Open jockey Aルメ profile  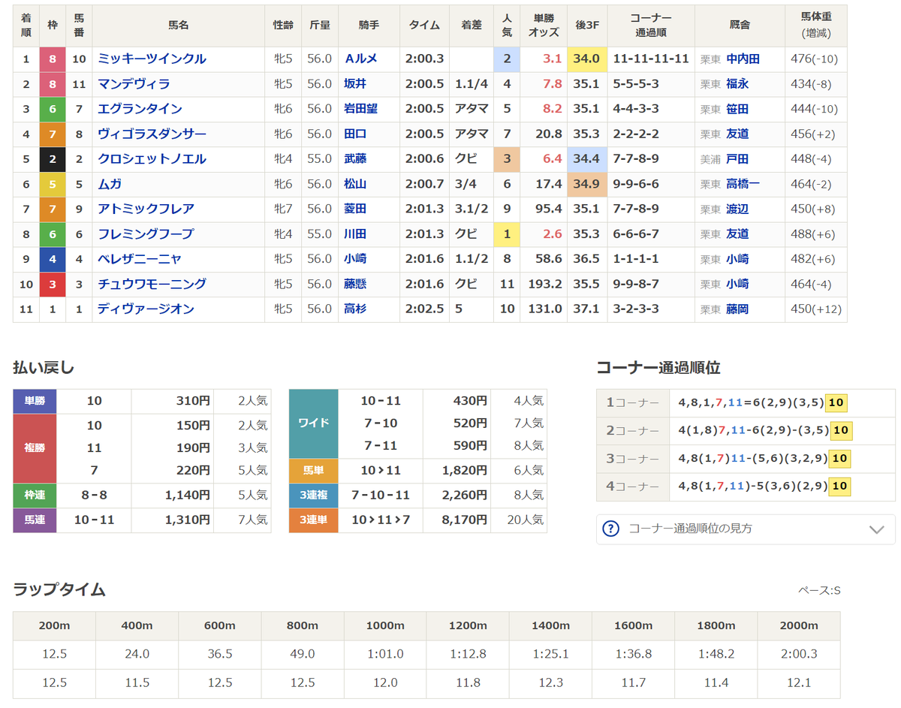[x=360, y=59]
